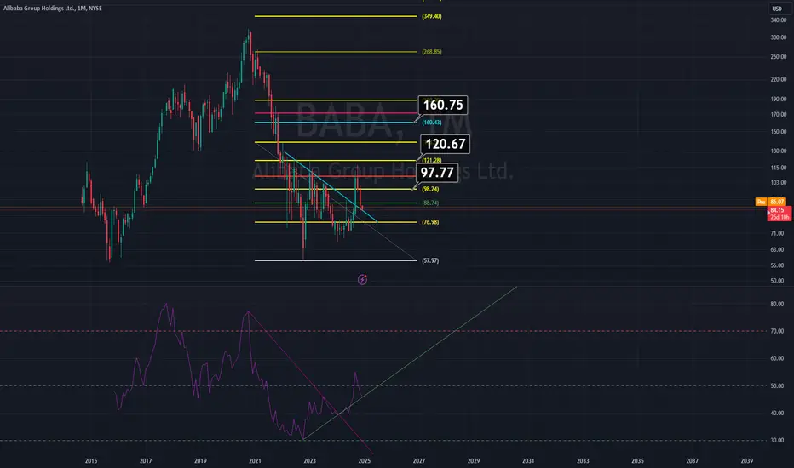Click the purple lightning event marker icon

pos(362,279)
